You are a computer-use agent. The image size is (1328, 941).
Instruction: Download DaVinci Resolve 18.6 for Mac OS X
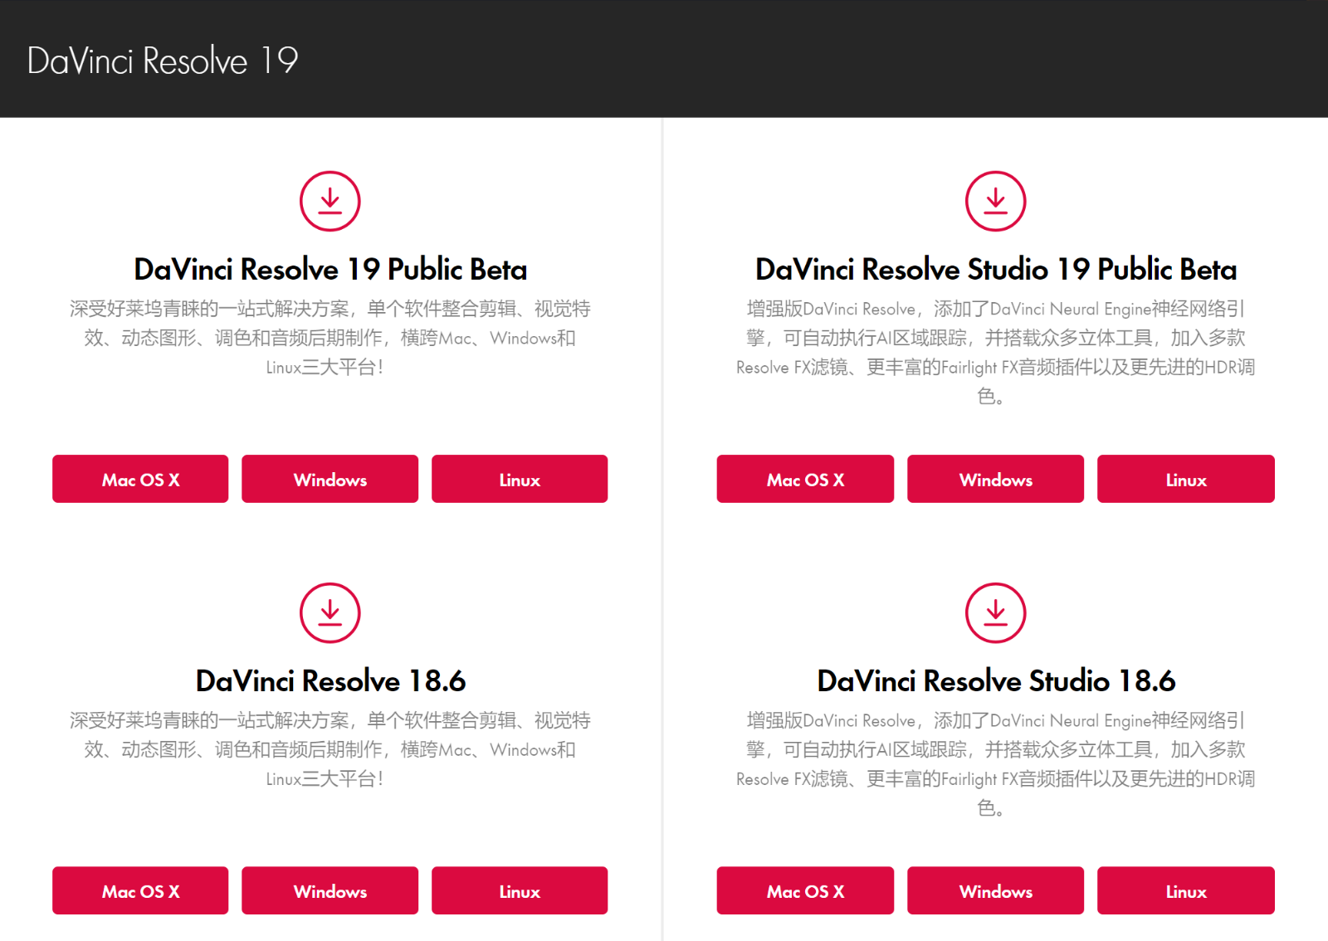point(140,890)
